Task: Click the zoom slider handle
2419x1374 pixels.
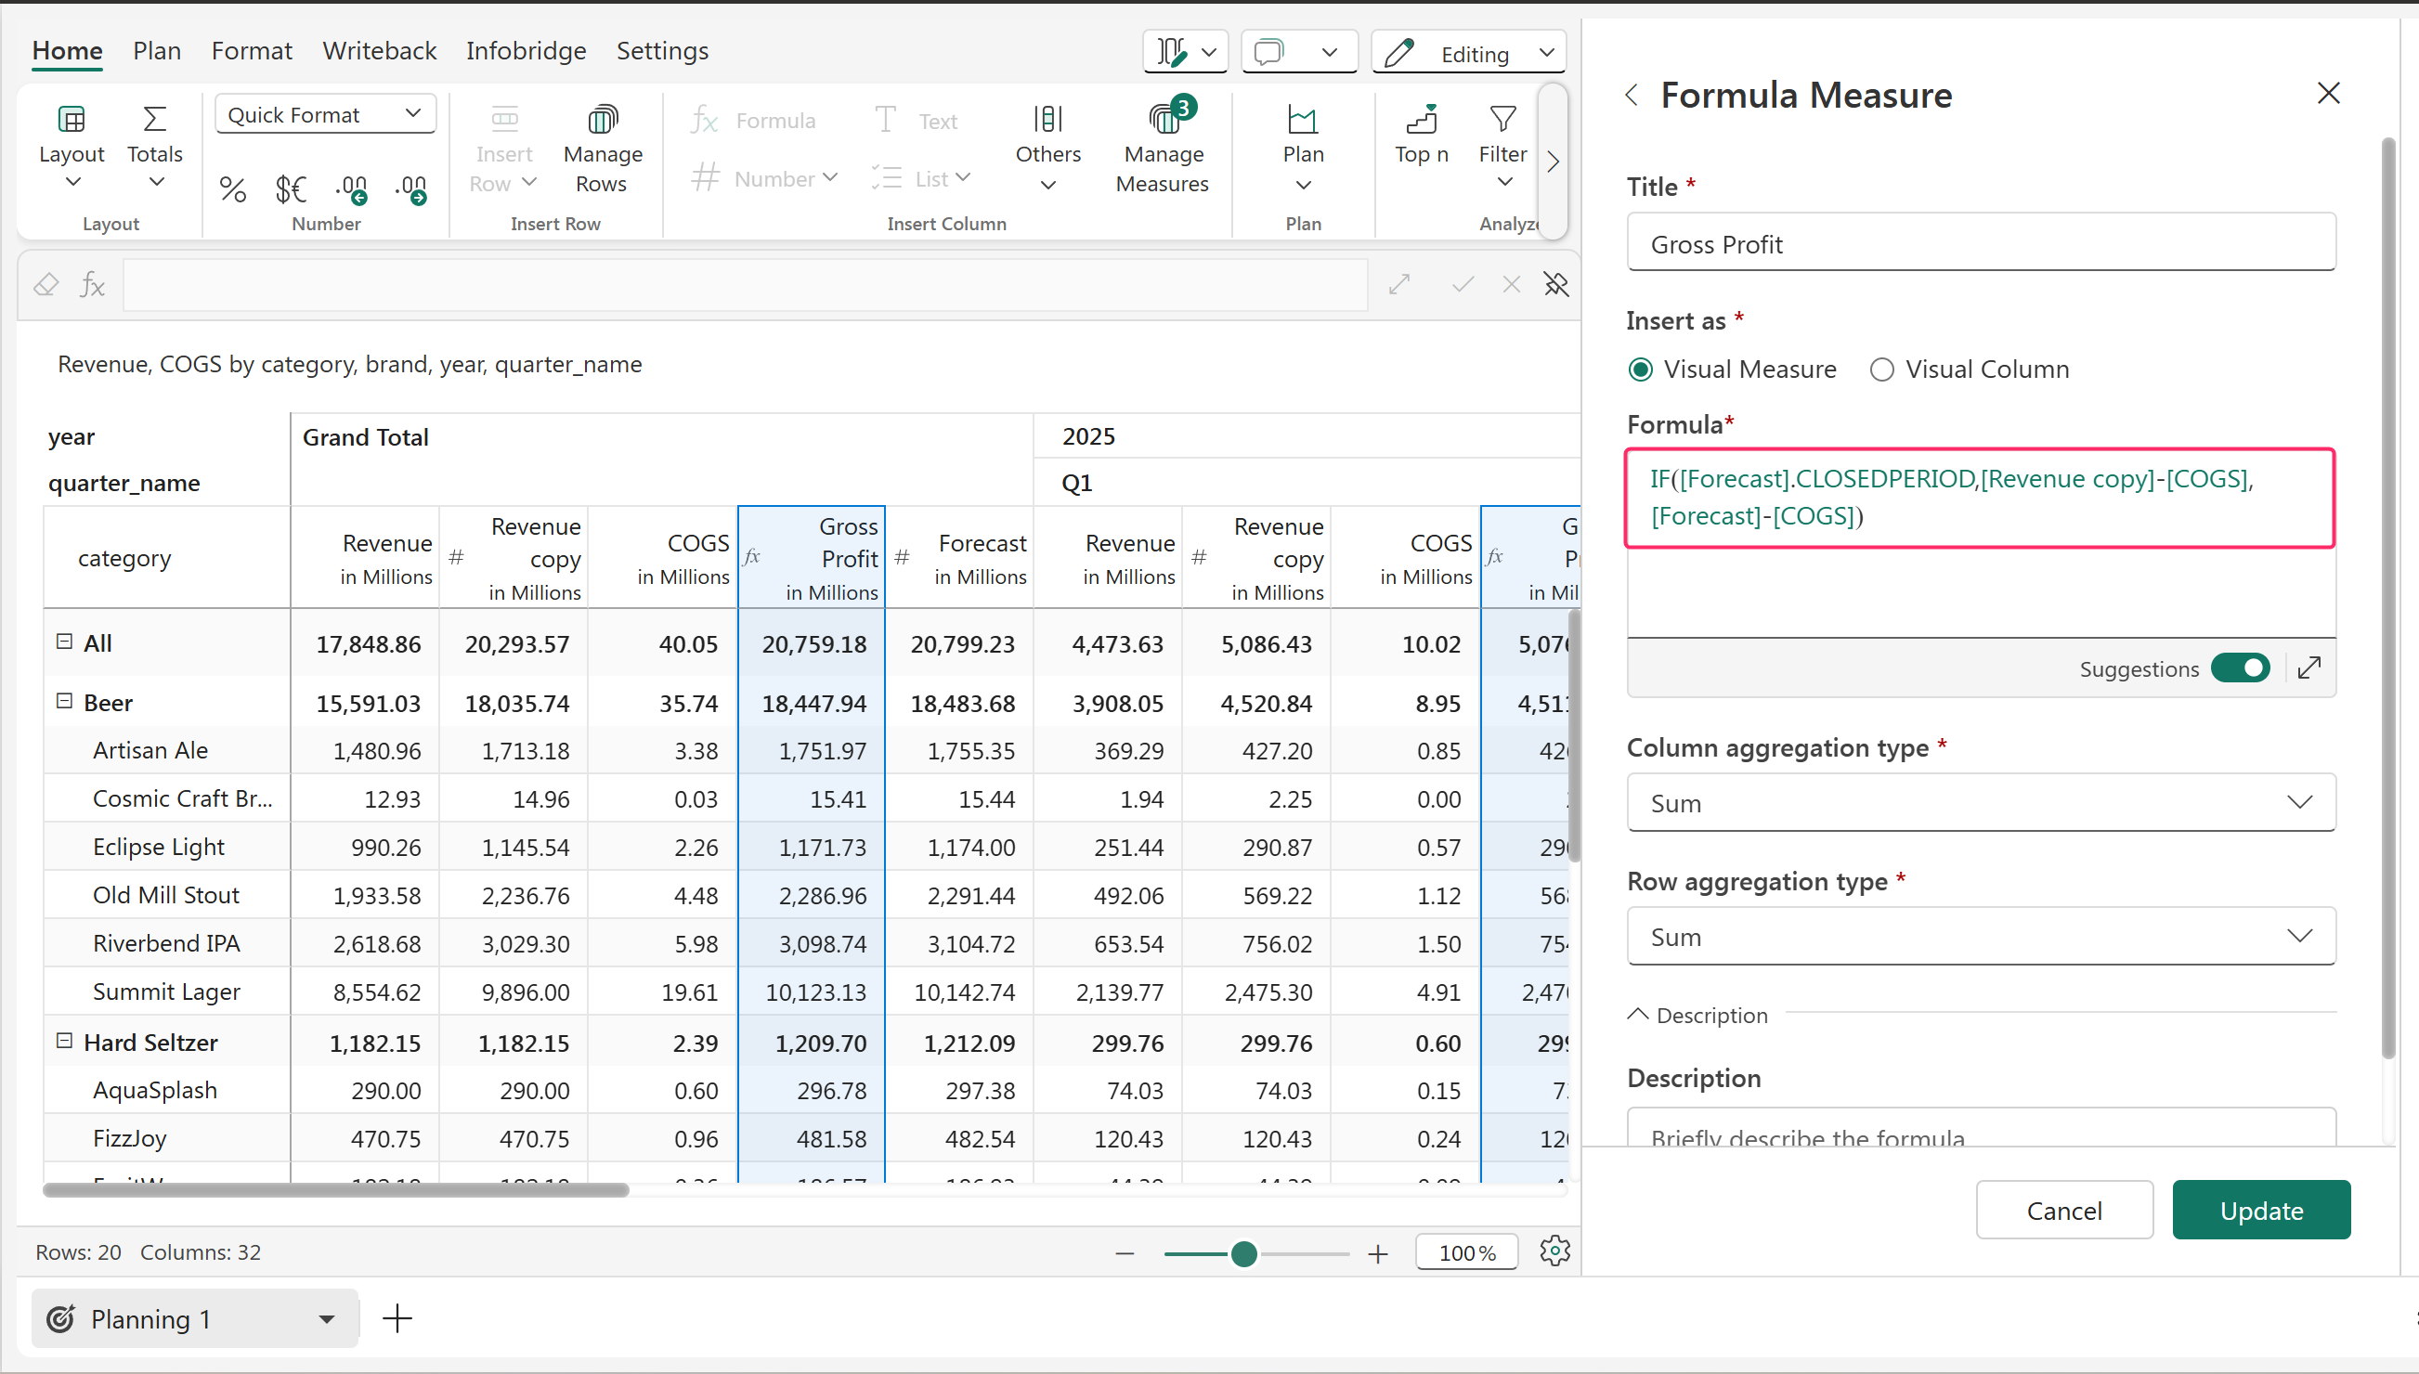Action: coord(1244,1253)
